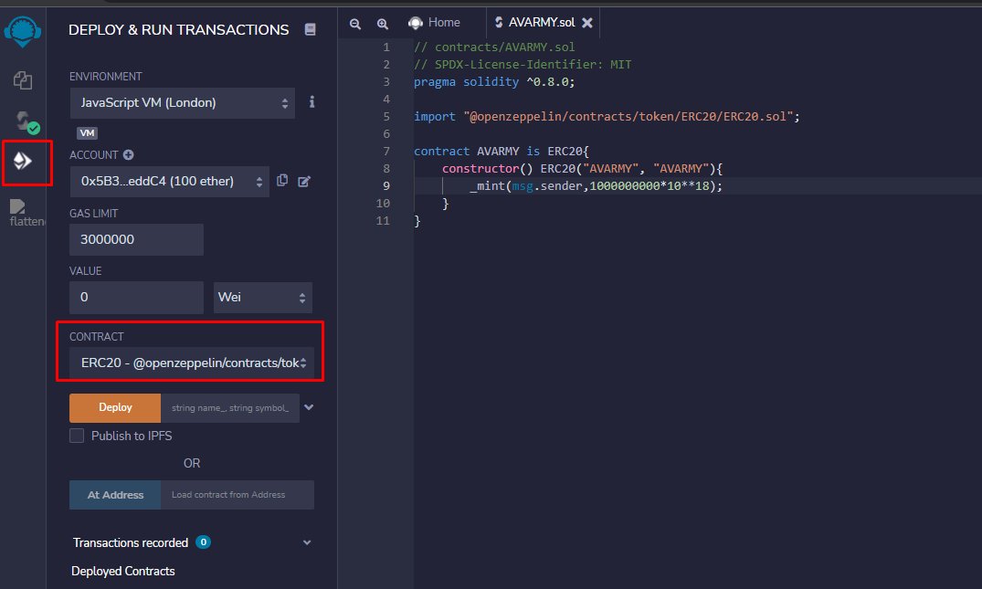Image resolution: width=982 pixels, height=589 pixels.
Task: Click the SPDX license comment line
Action: [523, 65]
